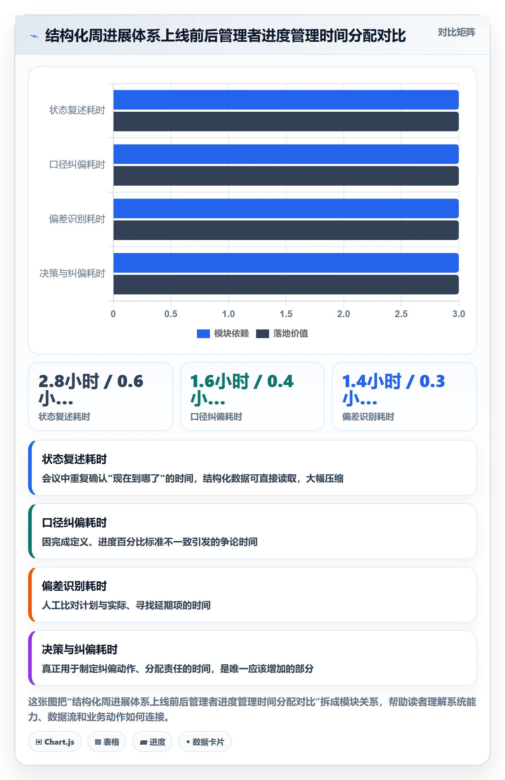
Task: Click the 表格 tag chip
Action: (107, 742)
